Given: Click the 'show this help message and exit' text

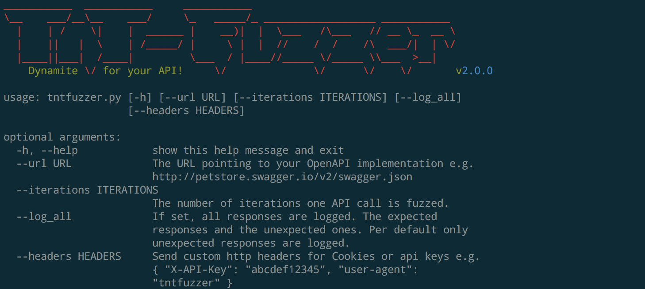Looking at the screenshot, I should tap(248, 151).
